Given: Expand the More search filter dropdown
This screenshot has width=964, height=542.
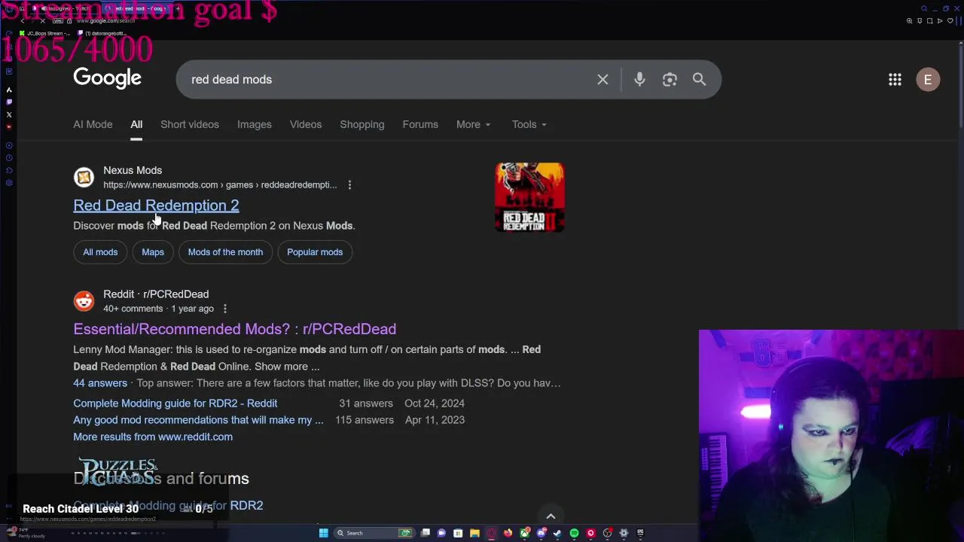Looking at the screenshot, I should click(x=473, y=124).
